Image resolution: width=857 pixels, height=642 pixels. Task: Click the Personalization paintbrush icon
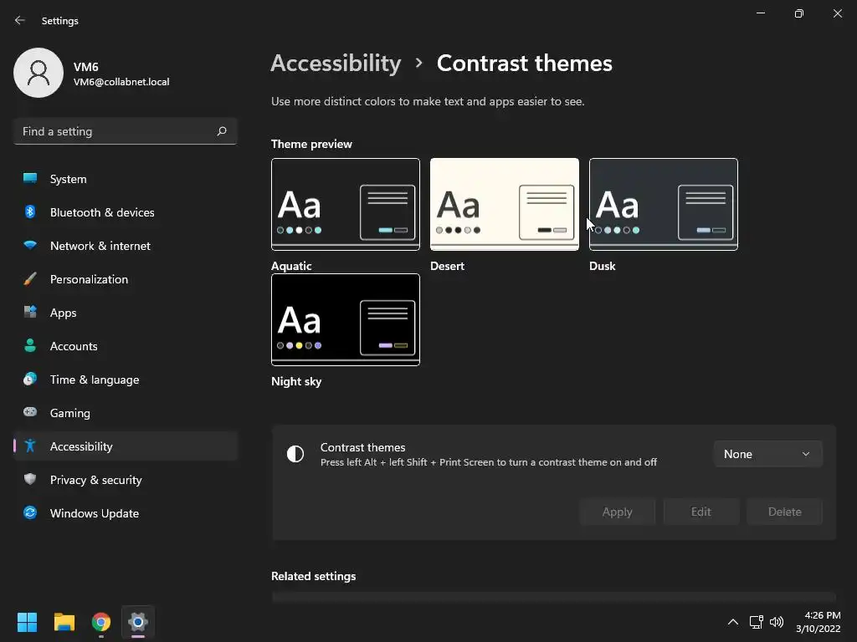[x=30, y=279]
